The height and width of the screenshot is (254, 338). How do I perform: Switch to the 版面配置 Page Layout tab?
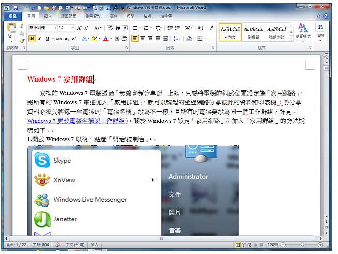pyautogui.click(x=68, y=17)
